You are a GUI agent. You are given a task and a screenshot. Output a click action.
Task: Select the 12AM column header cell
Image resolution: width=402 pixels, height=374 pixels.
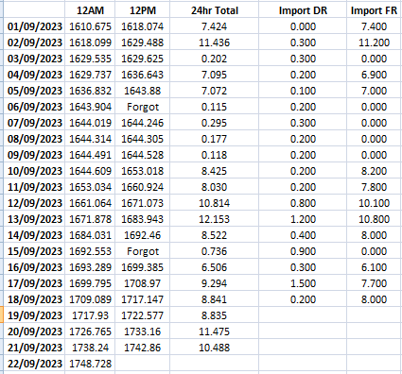point(90,10)
